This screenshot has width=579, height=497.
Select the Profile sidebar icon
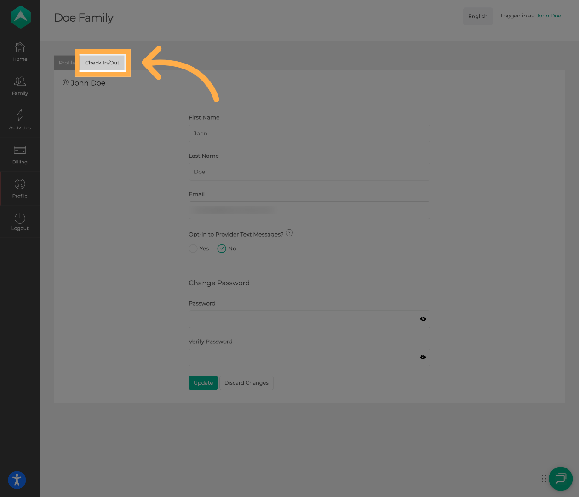tap(20, 188)
